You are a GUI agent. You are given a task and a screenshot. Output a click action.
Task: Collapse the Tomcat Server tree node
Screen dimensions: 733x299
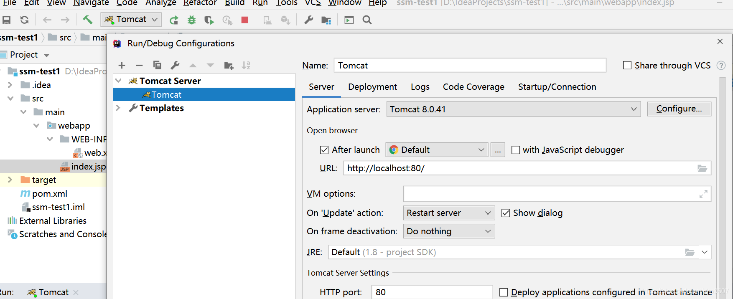pos(119,81)
